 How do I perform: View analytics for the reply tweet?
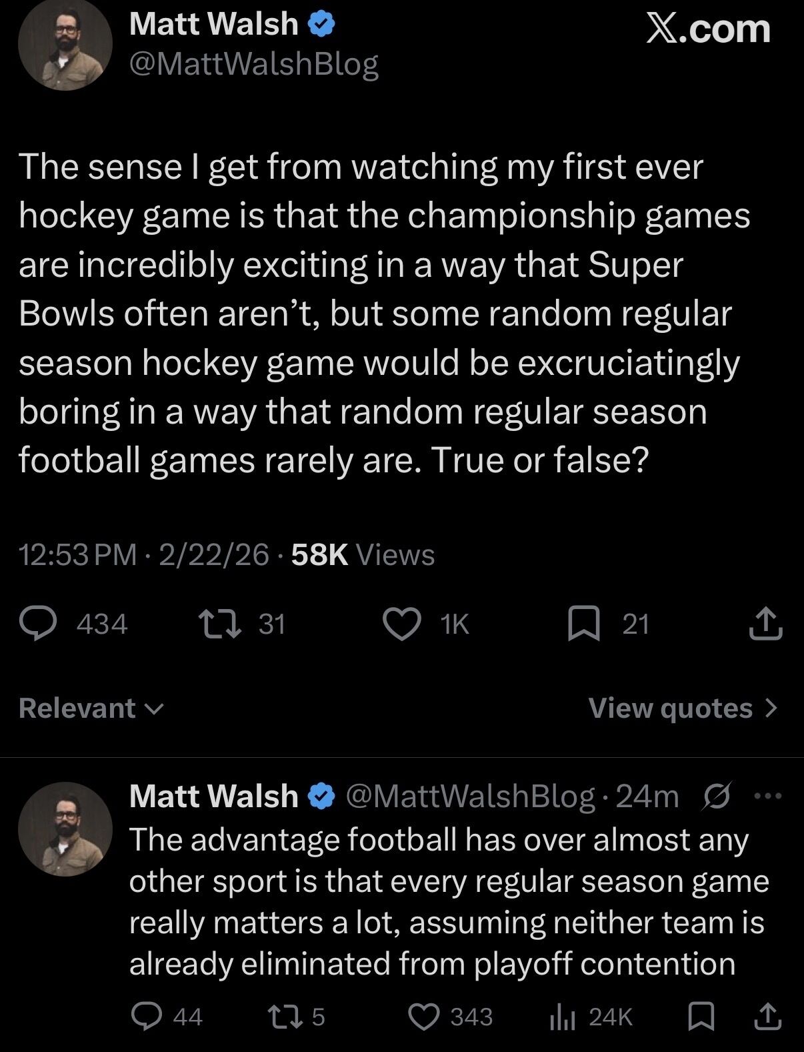[561, 1016]
